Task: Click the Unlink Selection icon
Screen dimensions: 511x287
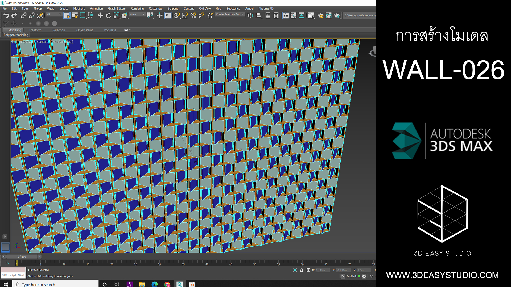Action: (32, 16)
